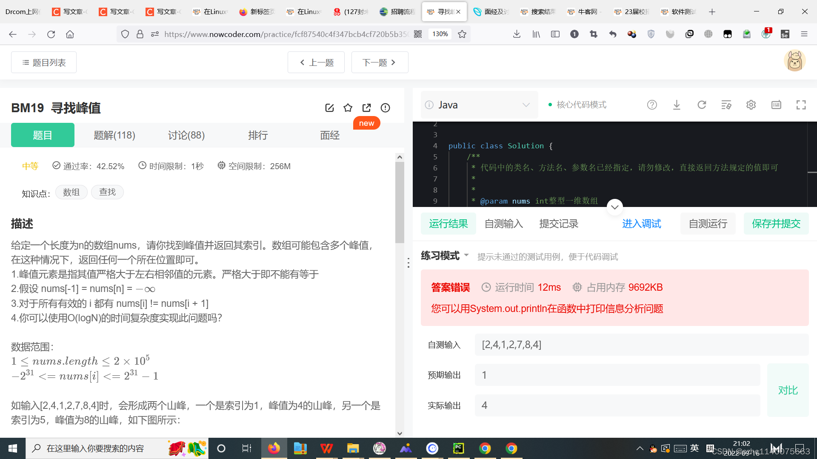Open PyCharm from the taskbar
This screenshot has width=817, height=459.
pos(458,448)
